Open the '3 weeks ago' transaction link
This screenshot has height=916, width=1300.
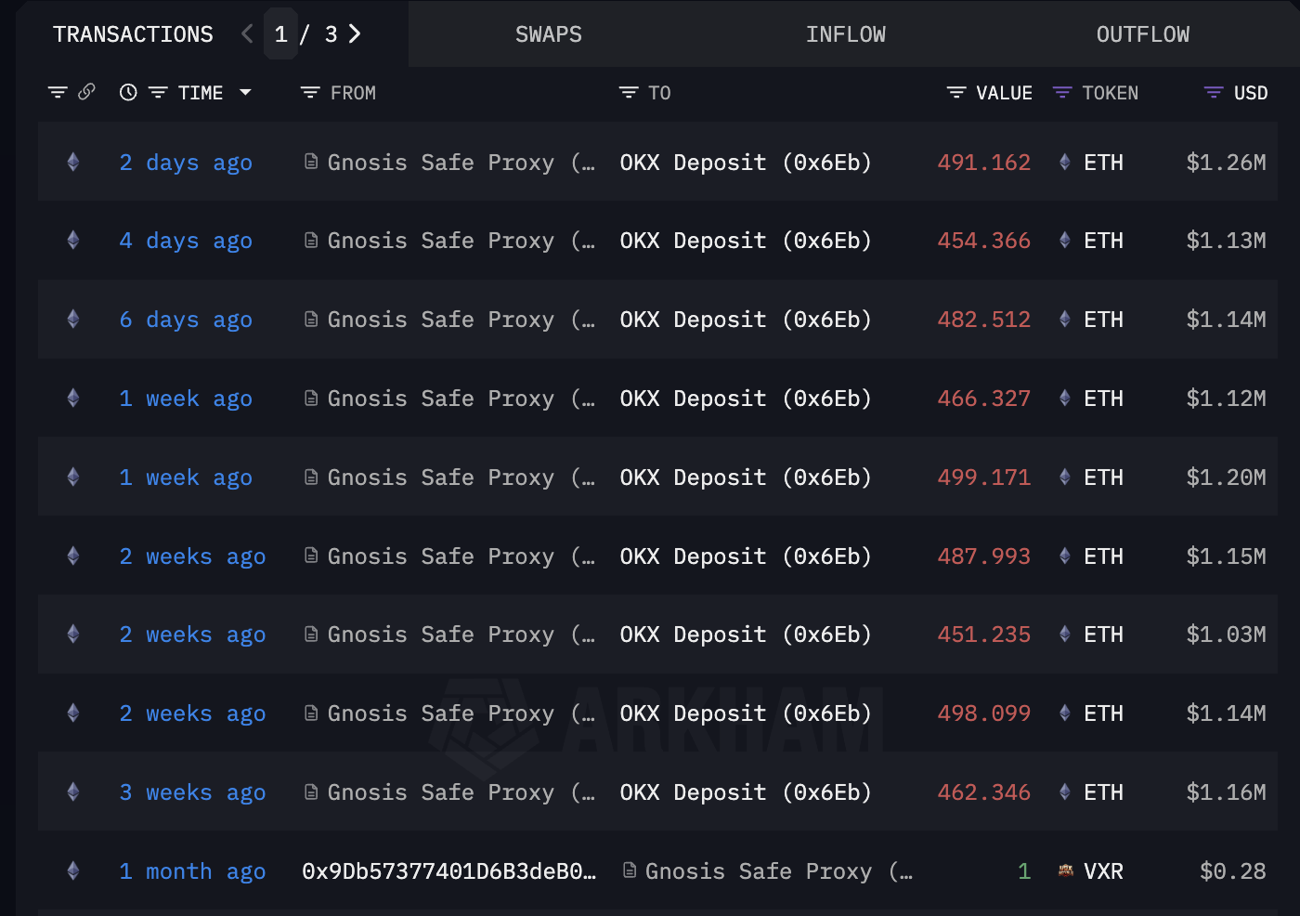coord(192,792)
